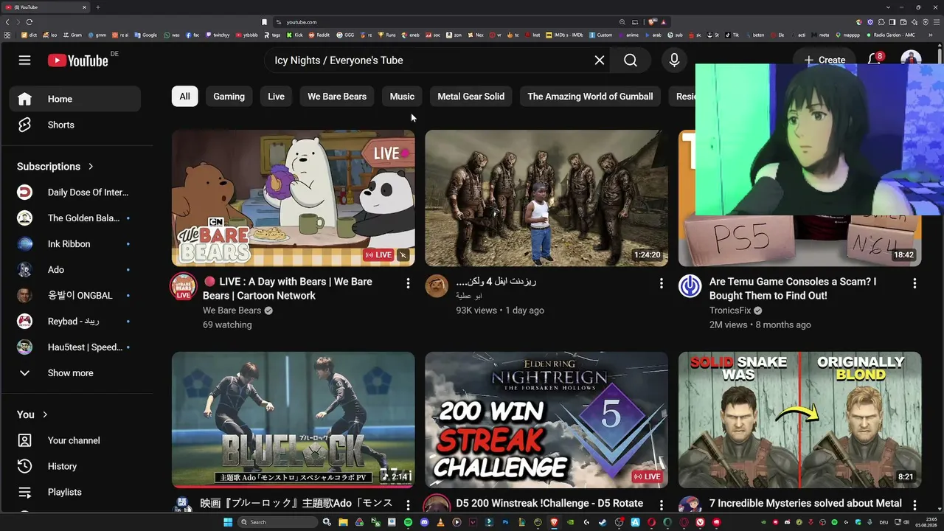Open the Radio Garden - AMC bookmark
This screenshot has width=944, height=531.
tap(890, 35)
